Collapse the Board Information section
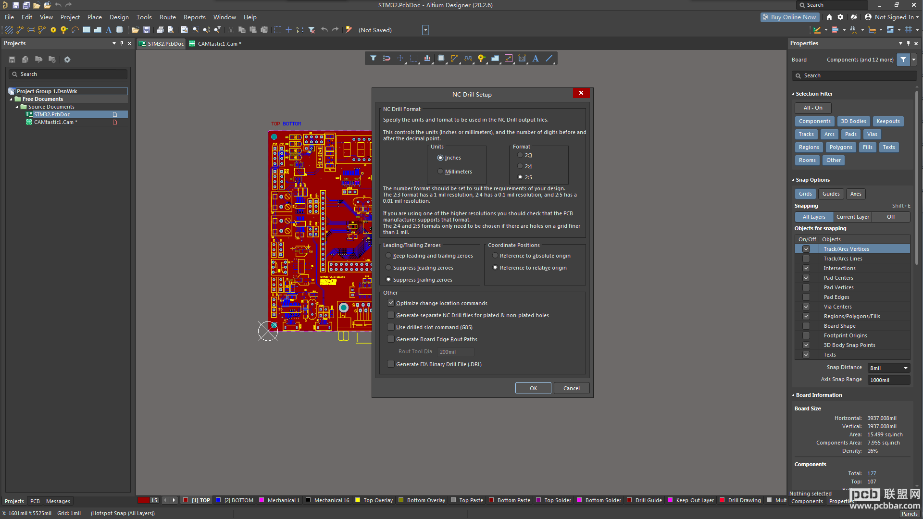This screenshot has width=923, height=519. (793, 395)
